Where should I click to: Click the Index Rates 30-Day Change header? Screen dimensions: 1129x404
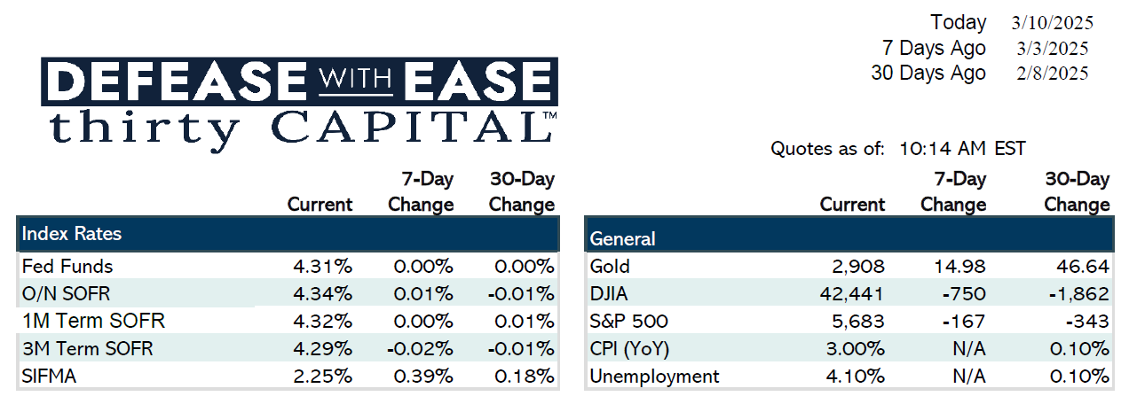(x=522, y=192)
